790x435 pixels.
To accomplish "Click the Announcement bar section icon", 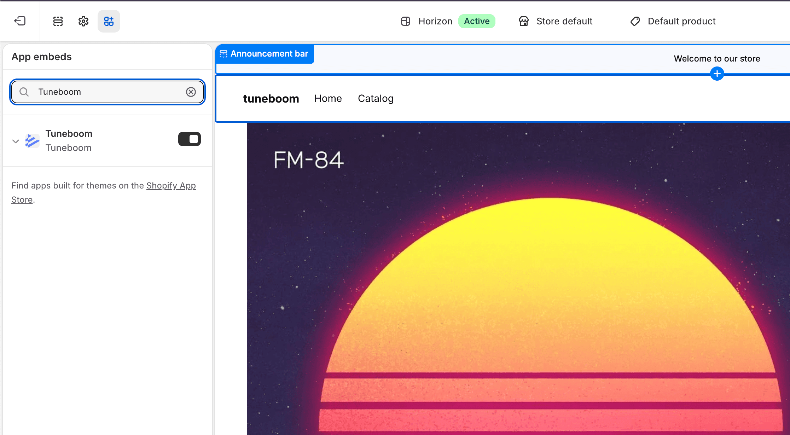I will tap(223, 54).
